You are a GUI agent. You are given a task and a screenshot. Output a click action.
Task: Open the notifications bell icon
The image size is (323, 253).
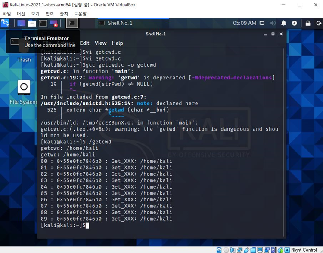click(284, 23)
